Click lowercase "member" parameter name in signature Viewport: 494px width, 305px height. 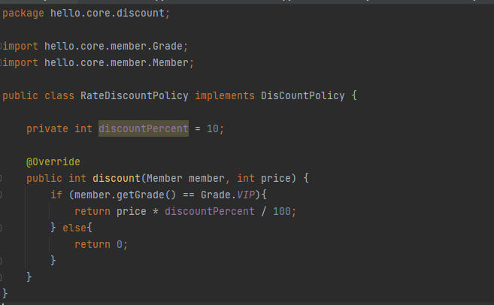pos(207,179)
